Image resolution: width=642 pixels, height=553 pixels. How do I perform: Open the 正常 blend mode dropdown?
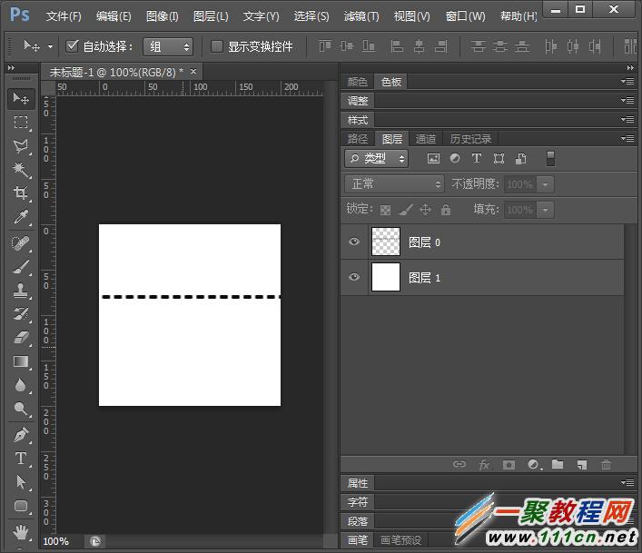[395, 184]
